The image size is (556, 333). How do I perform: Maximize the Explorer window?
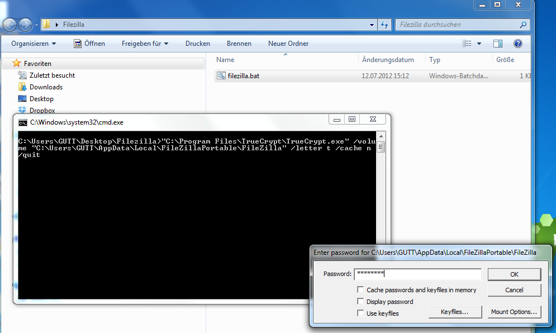pos(497,4)
